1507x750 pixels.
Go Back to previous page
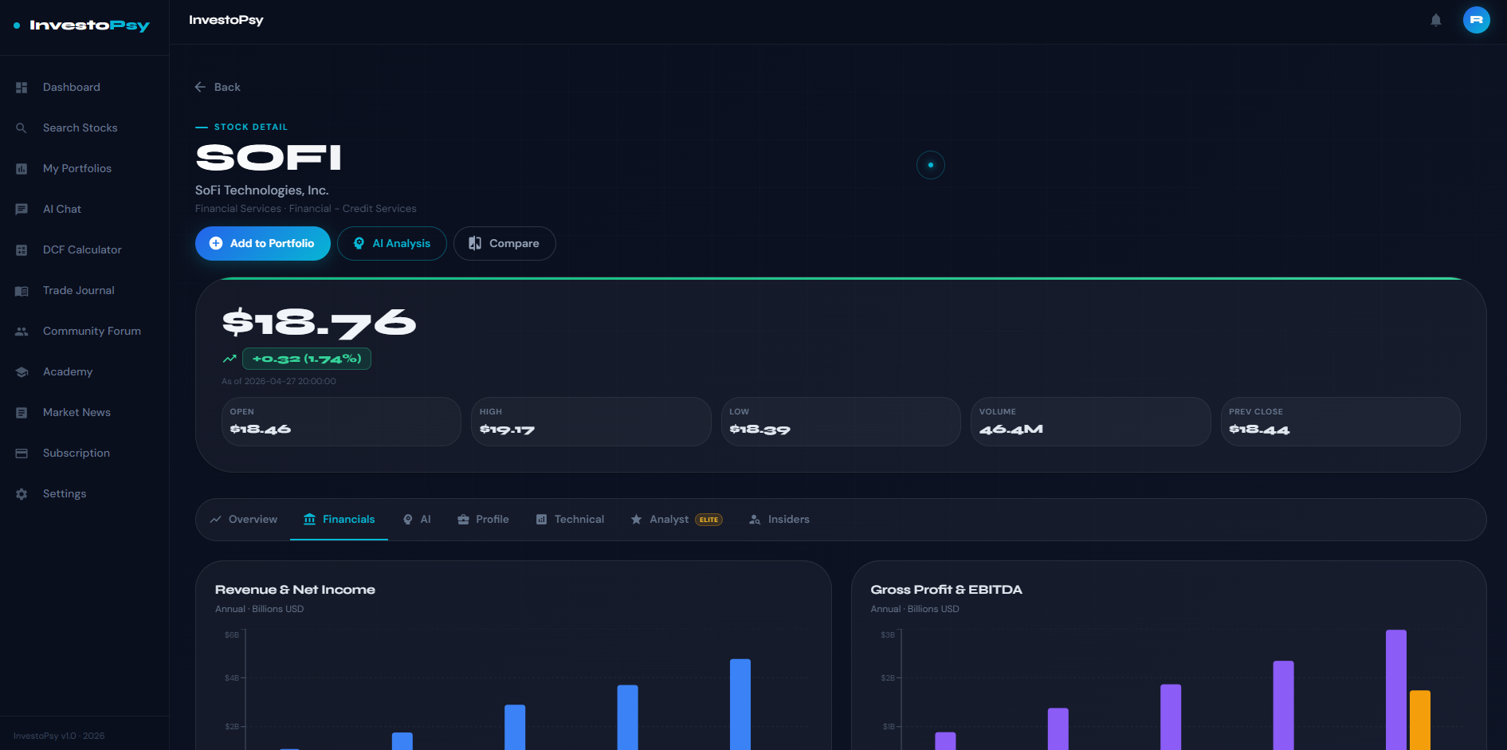click(x=218, y=87)
